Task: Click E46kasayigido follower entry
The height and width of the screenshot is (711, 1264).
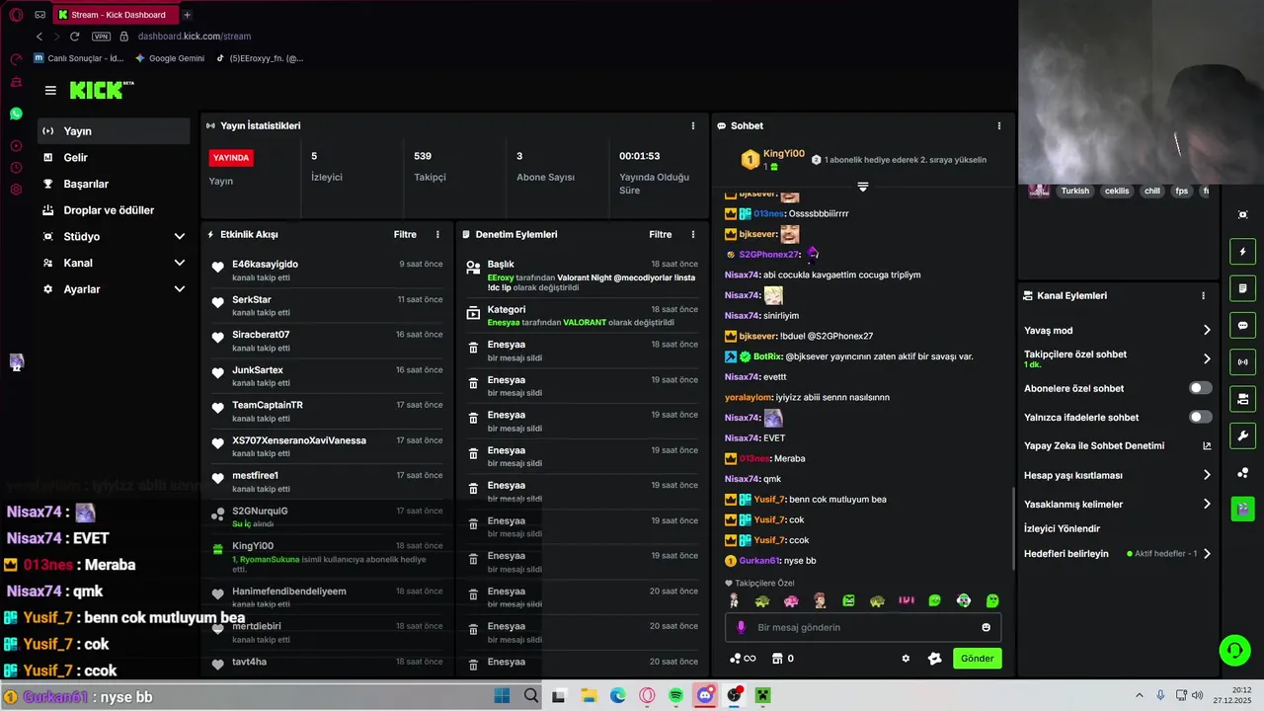Action: pos(327,271)
